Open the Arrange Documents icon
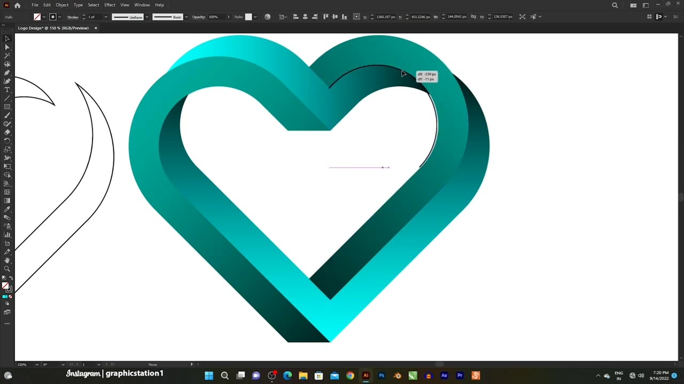Image resolution: width=684 pixels, height=384 pixels. [633, 5]
